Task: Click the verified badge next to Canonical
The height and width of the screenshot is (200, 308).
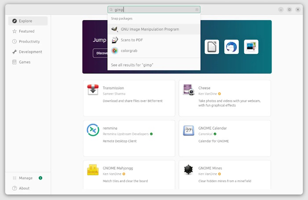Action: 215,134
